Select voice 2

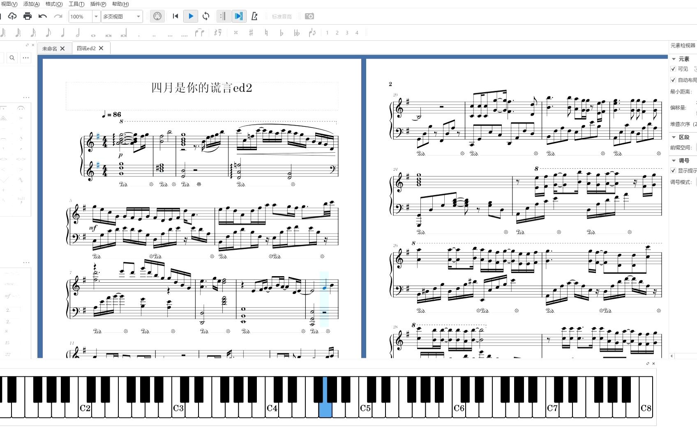tap(337, 33)
